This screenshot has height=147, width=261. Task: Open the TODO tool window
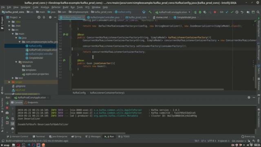coord(124,136)
